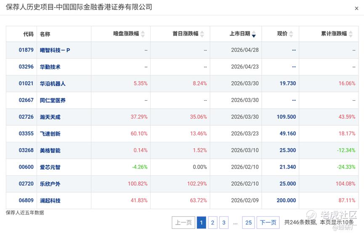
Task: Select cumulative change 18.17%
Action: click(347, 134)
